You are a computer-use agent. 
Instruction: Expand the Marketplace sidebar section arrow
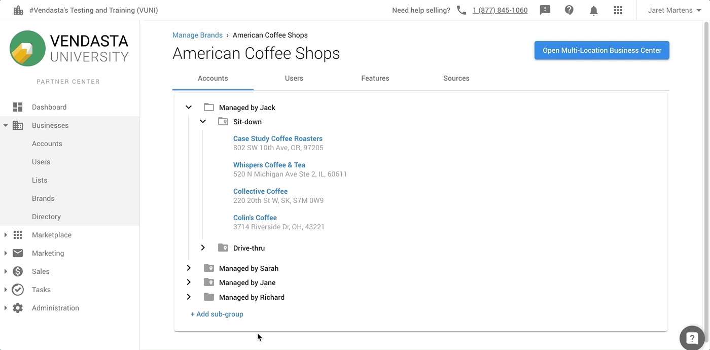pos(6,235)
